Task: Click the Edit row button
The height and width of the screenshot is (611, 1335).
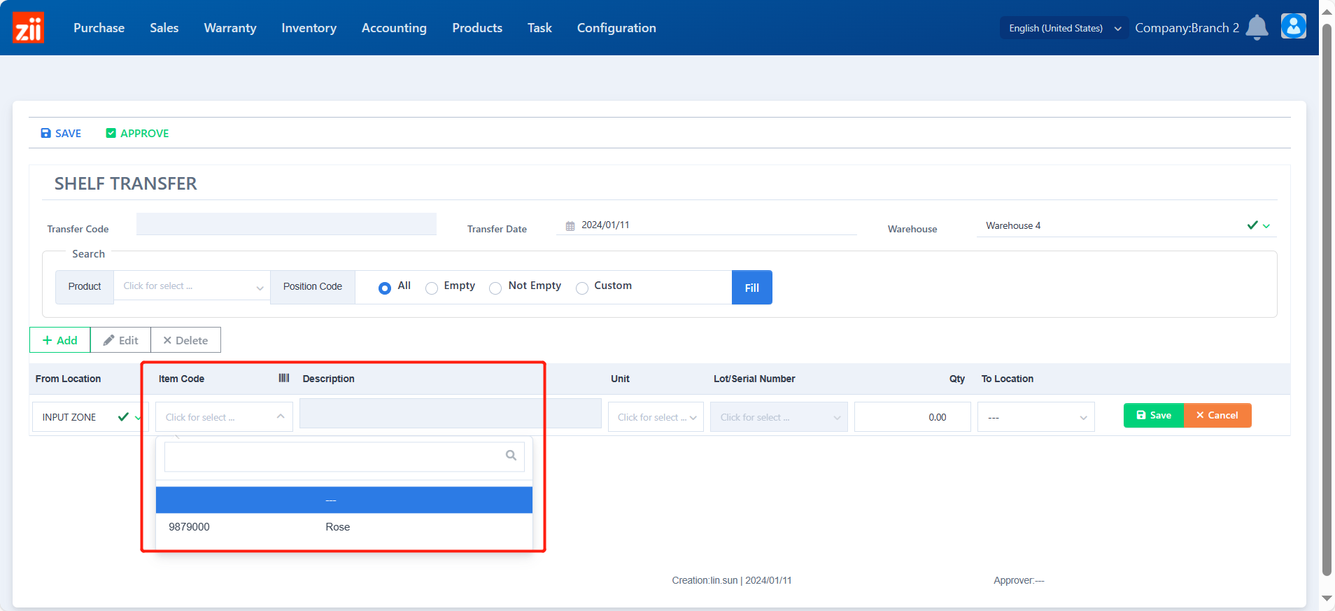Action: coord(120,340)
